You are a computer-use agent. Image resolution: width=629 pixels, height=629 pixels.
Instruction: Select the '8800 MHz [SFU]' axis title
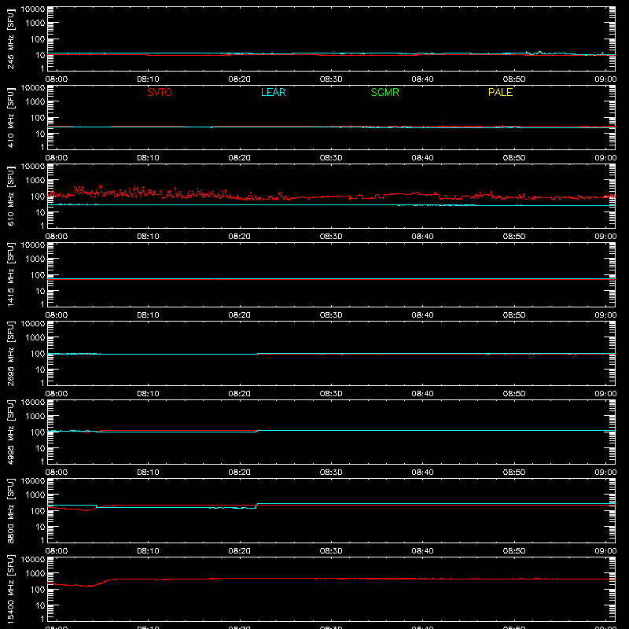[x=10, y=510]
